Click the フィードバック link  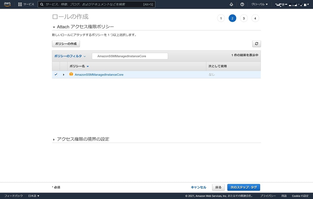(14, 196)
